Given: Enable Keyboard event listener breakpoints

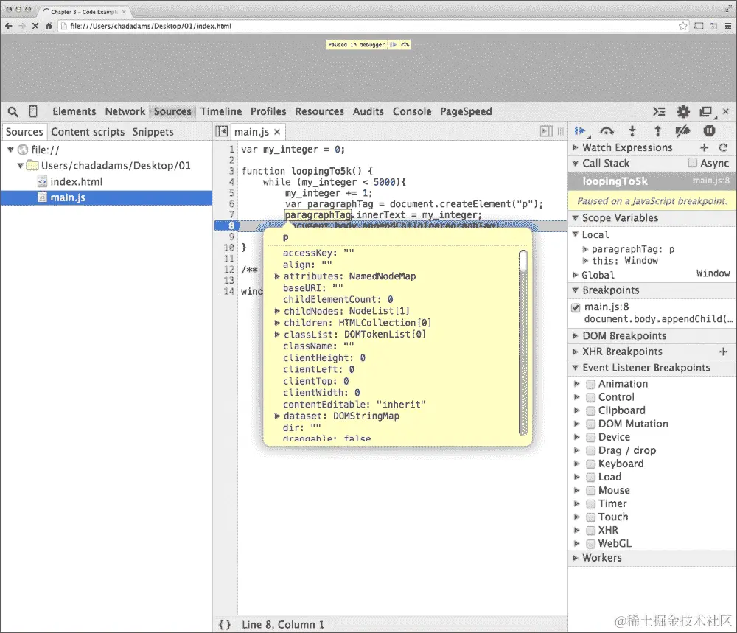Looking at the screenshot, I should pyautogui.click(x=591, y=464).
